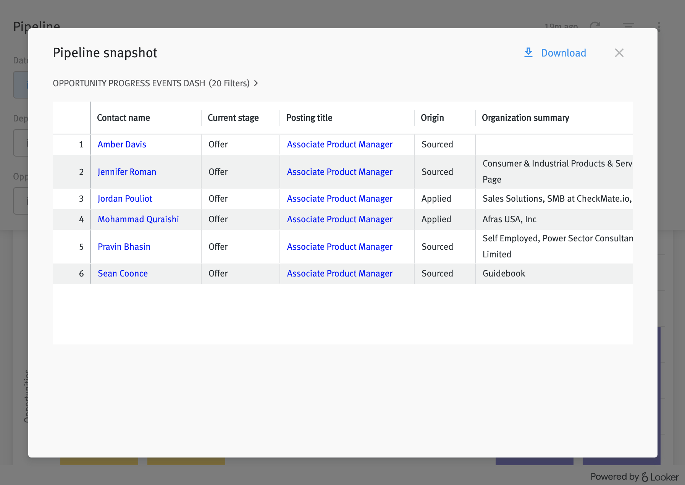Close the Pipeline snapshot dialog
Viewport: 685px width, 485px height.
619,53
